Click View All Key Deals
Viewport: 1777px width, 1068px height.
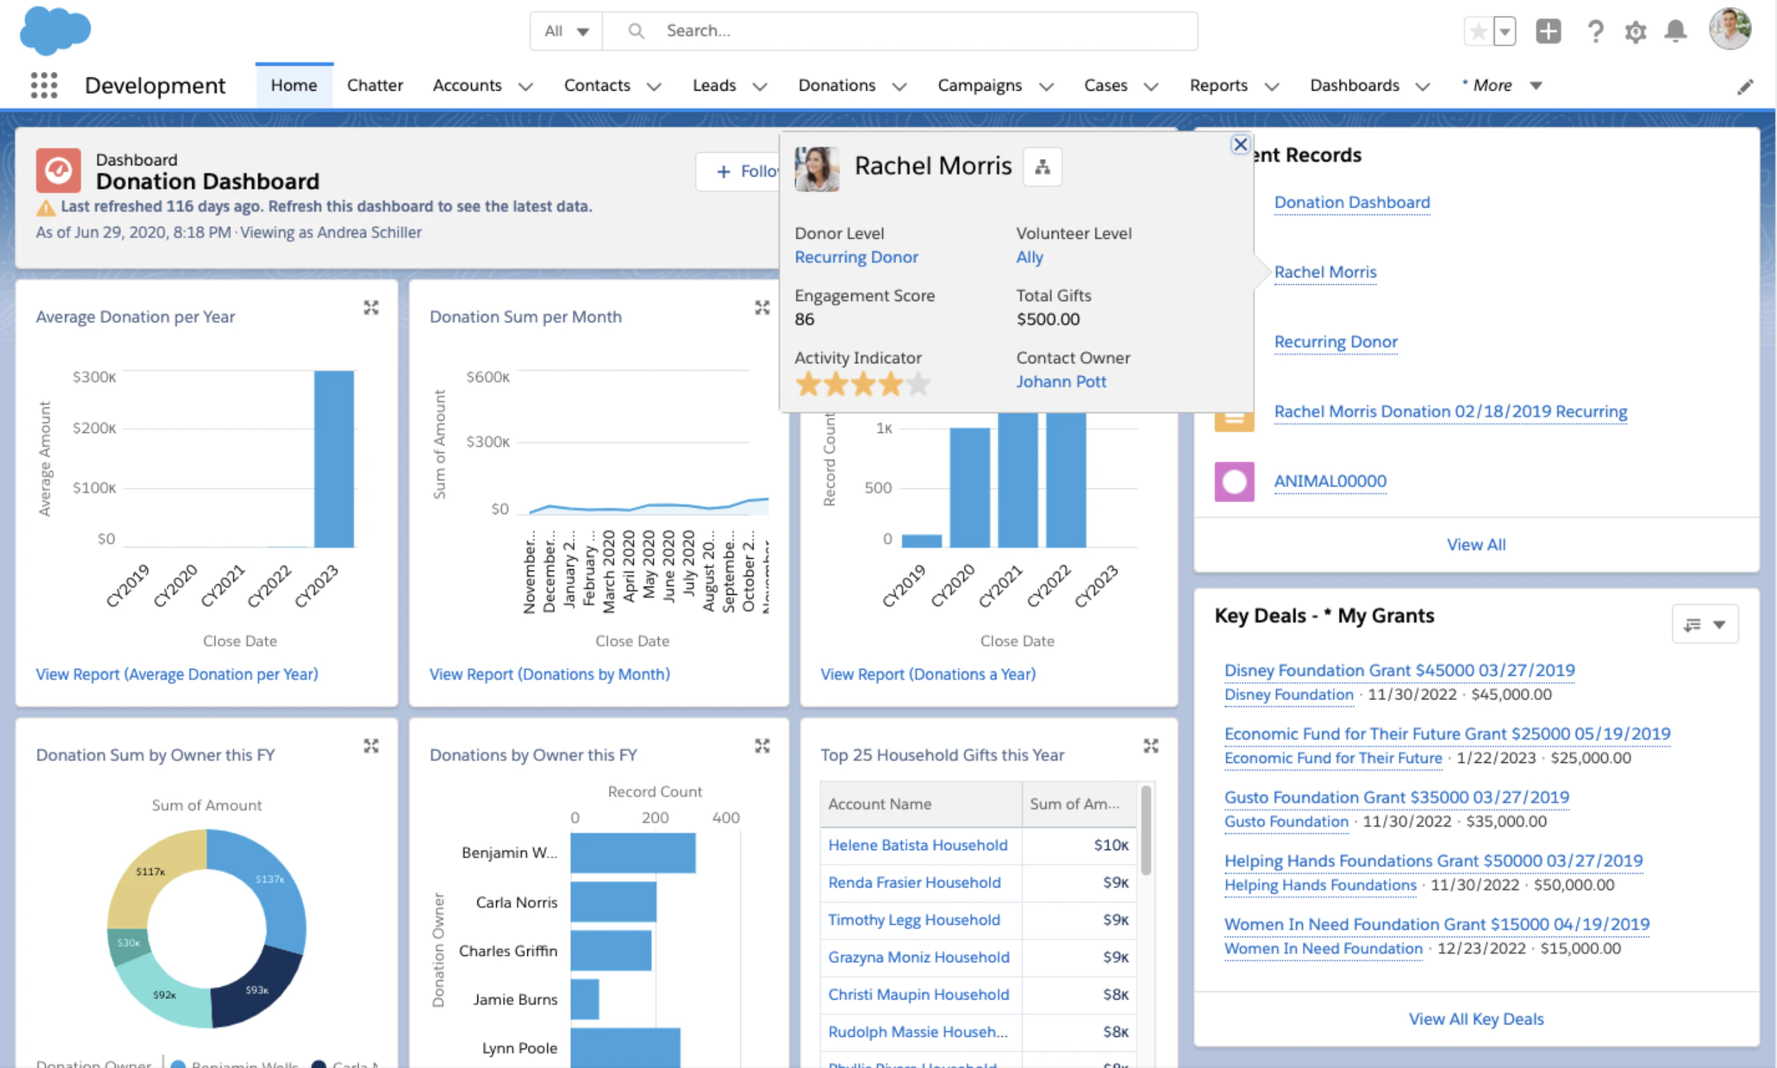coord(1476,1018)
